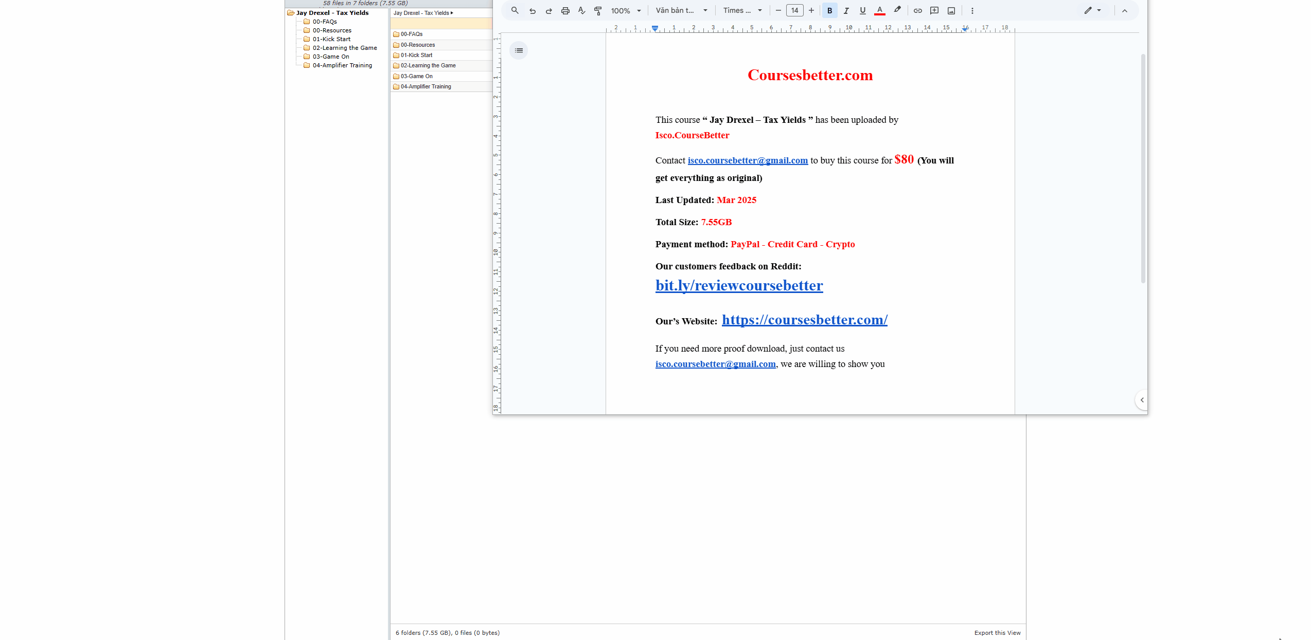This screenshot has width=1311, height=640.
Task: Collapse the toolbar with the caret icon
Action: 1125,10
